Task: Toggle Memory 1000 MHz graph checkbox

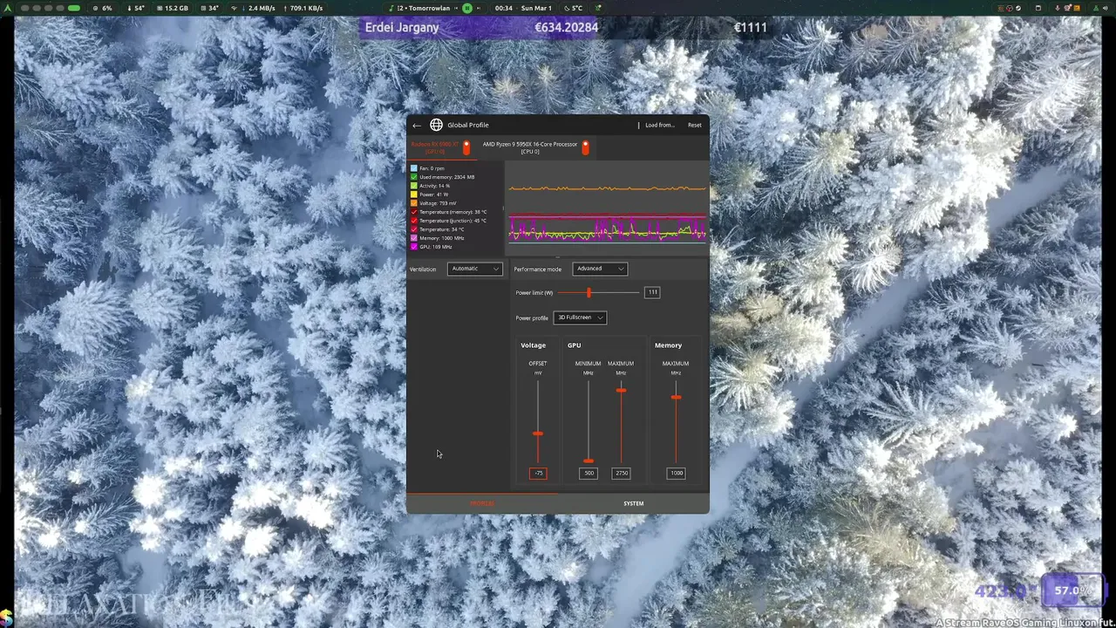Action: tap(414, 238)
